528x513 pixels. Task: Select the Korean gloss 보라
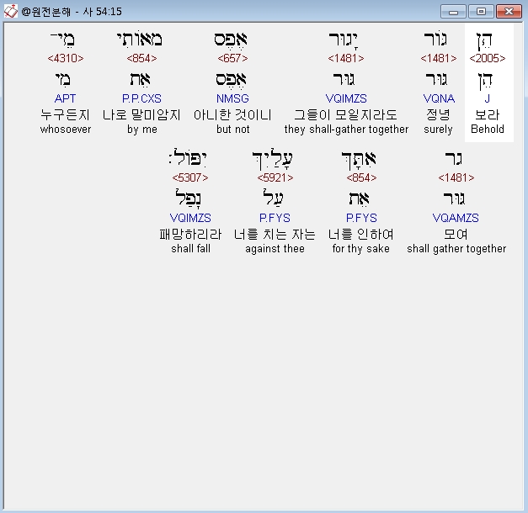[488, 114]
